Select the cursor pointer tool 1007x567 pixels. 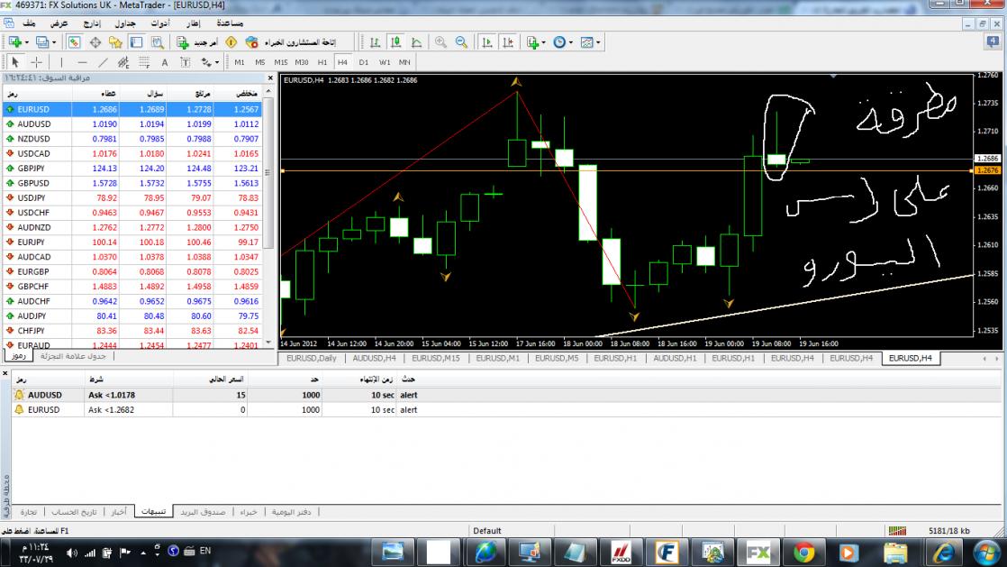point(15,62)
